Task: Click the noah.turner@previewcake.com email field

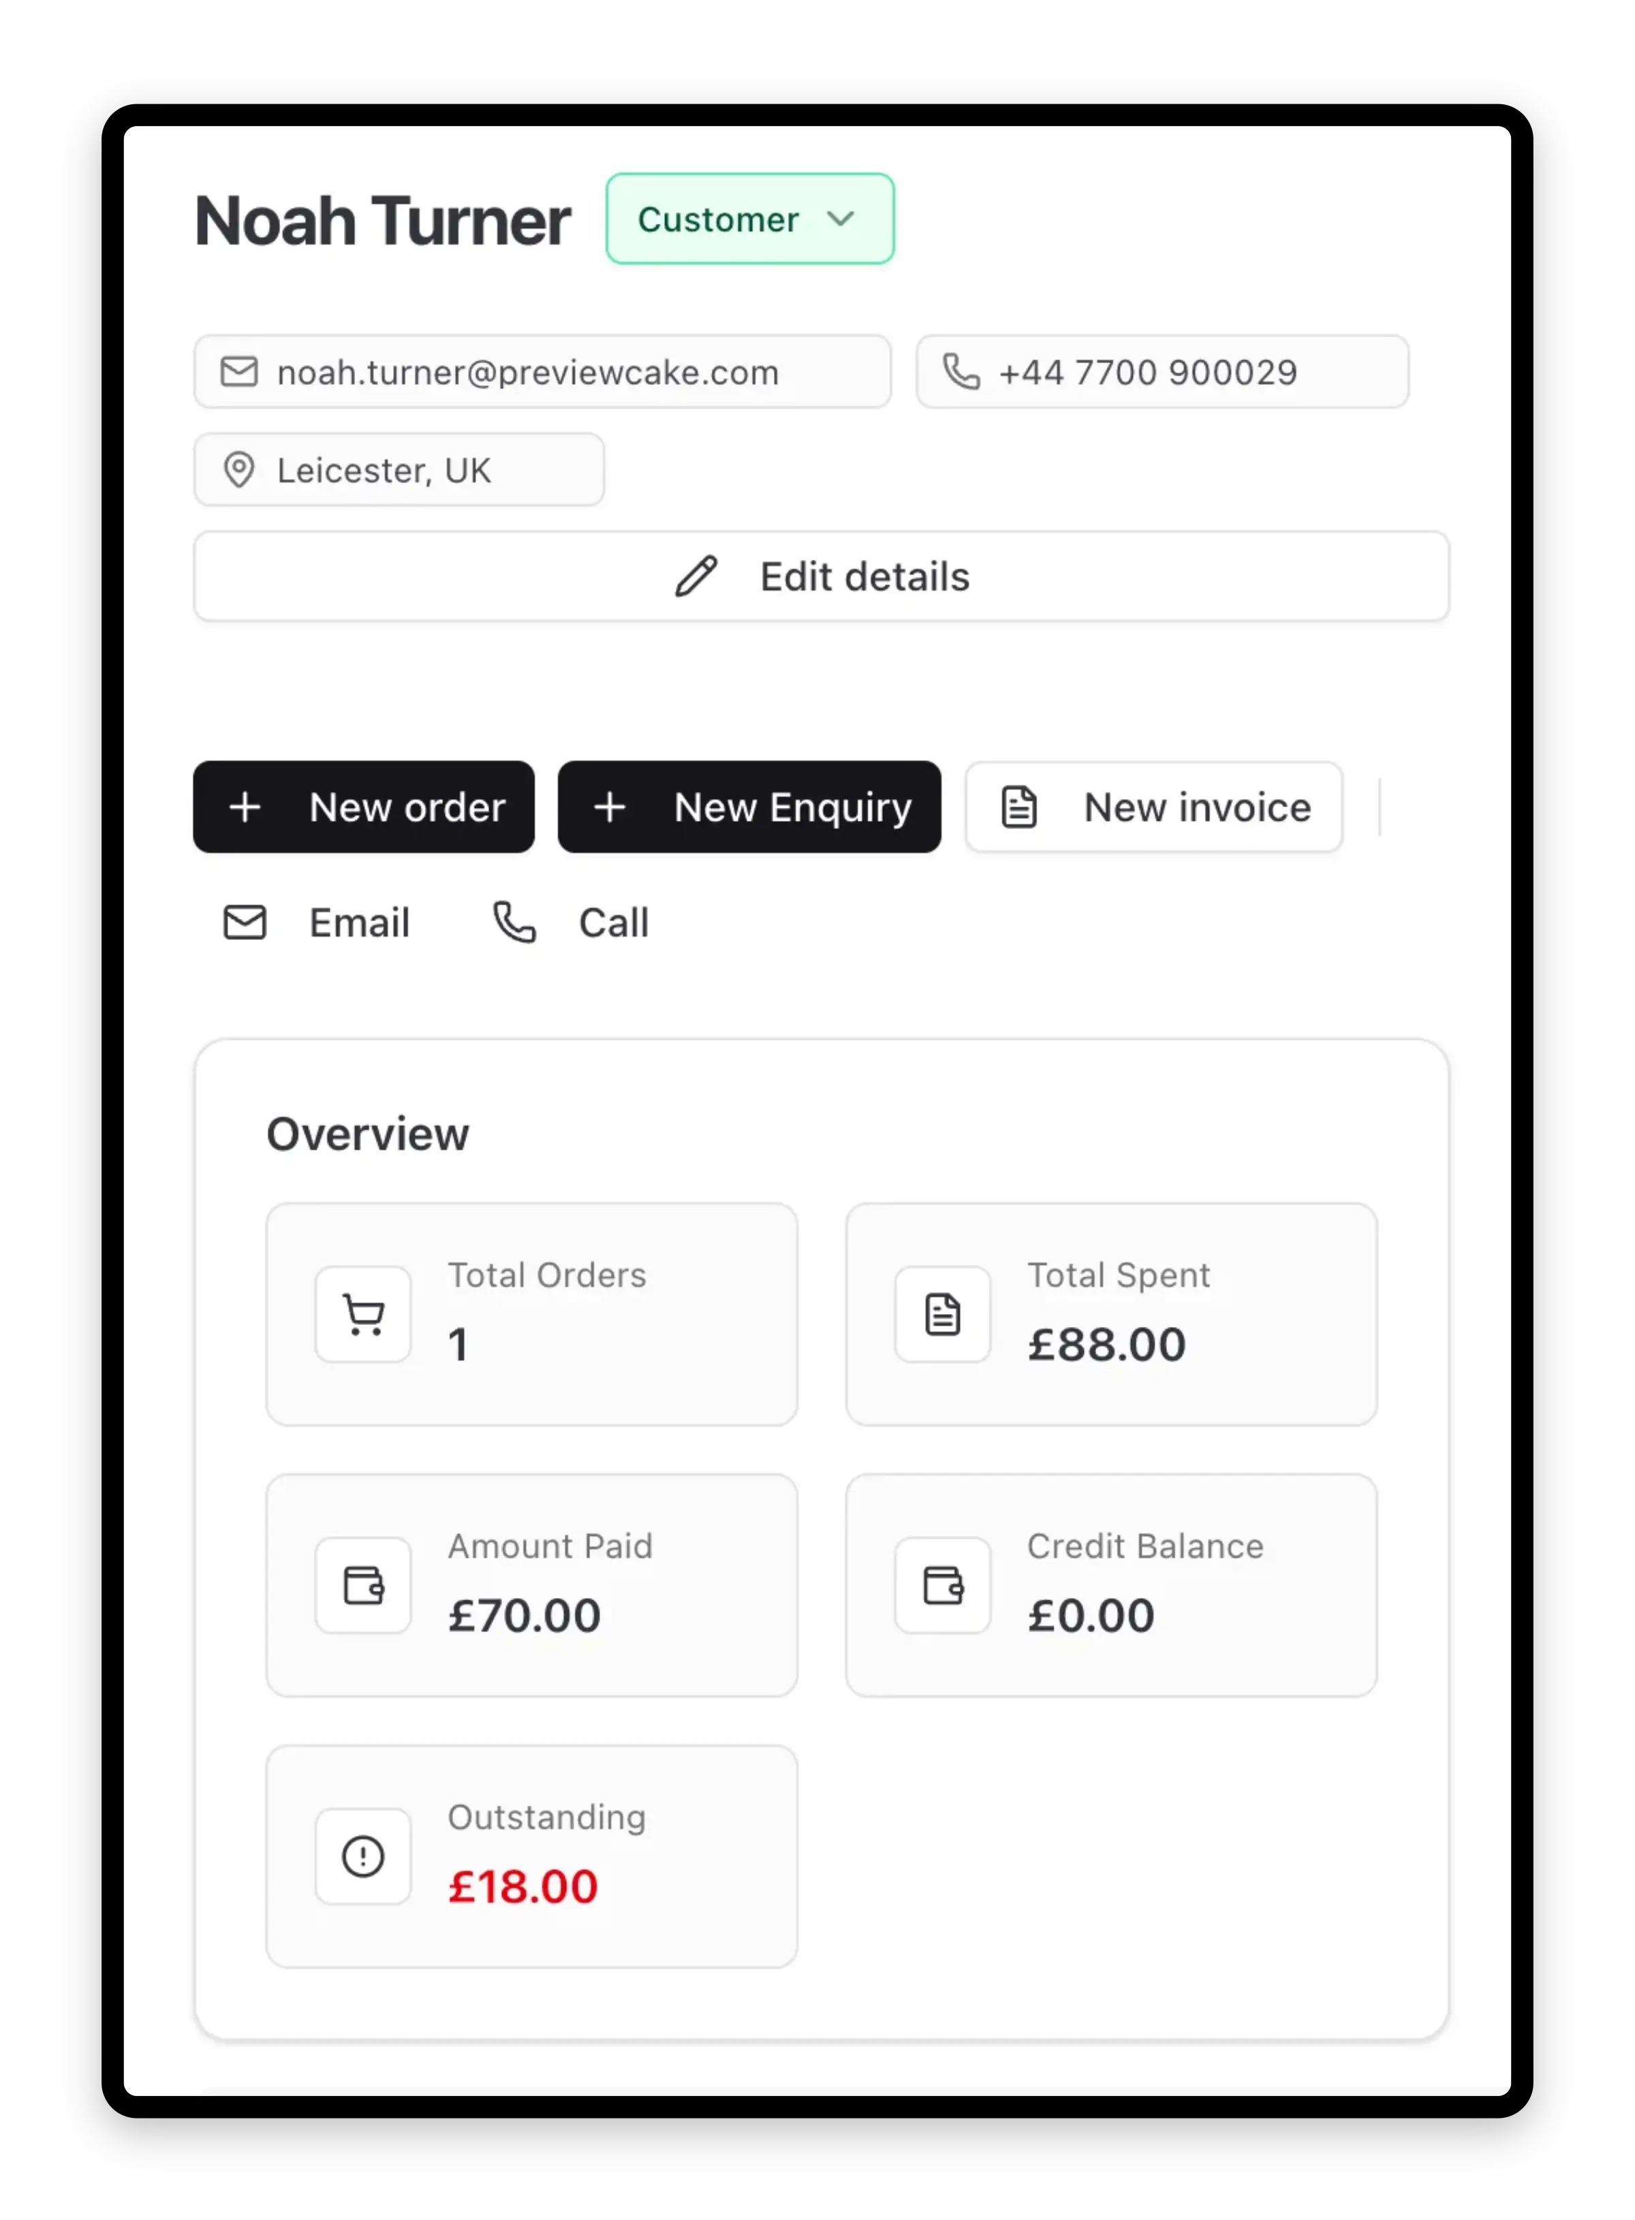Action: click(542, 372)
